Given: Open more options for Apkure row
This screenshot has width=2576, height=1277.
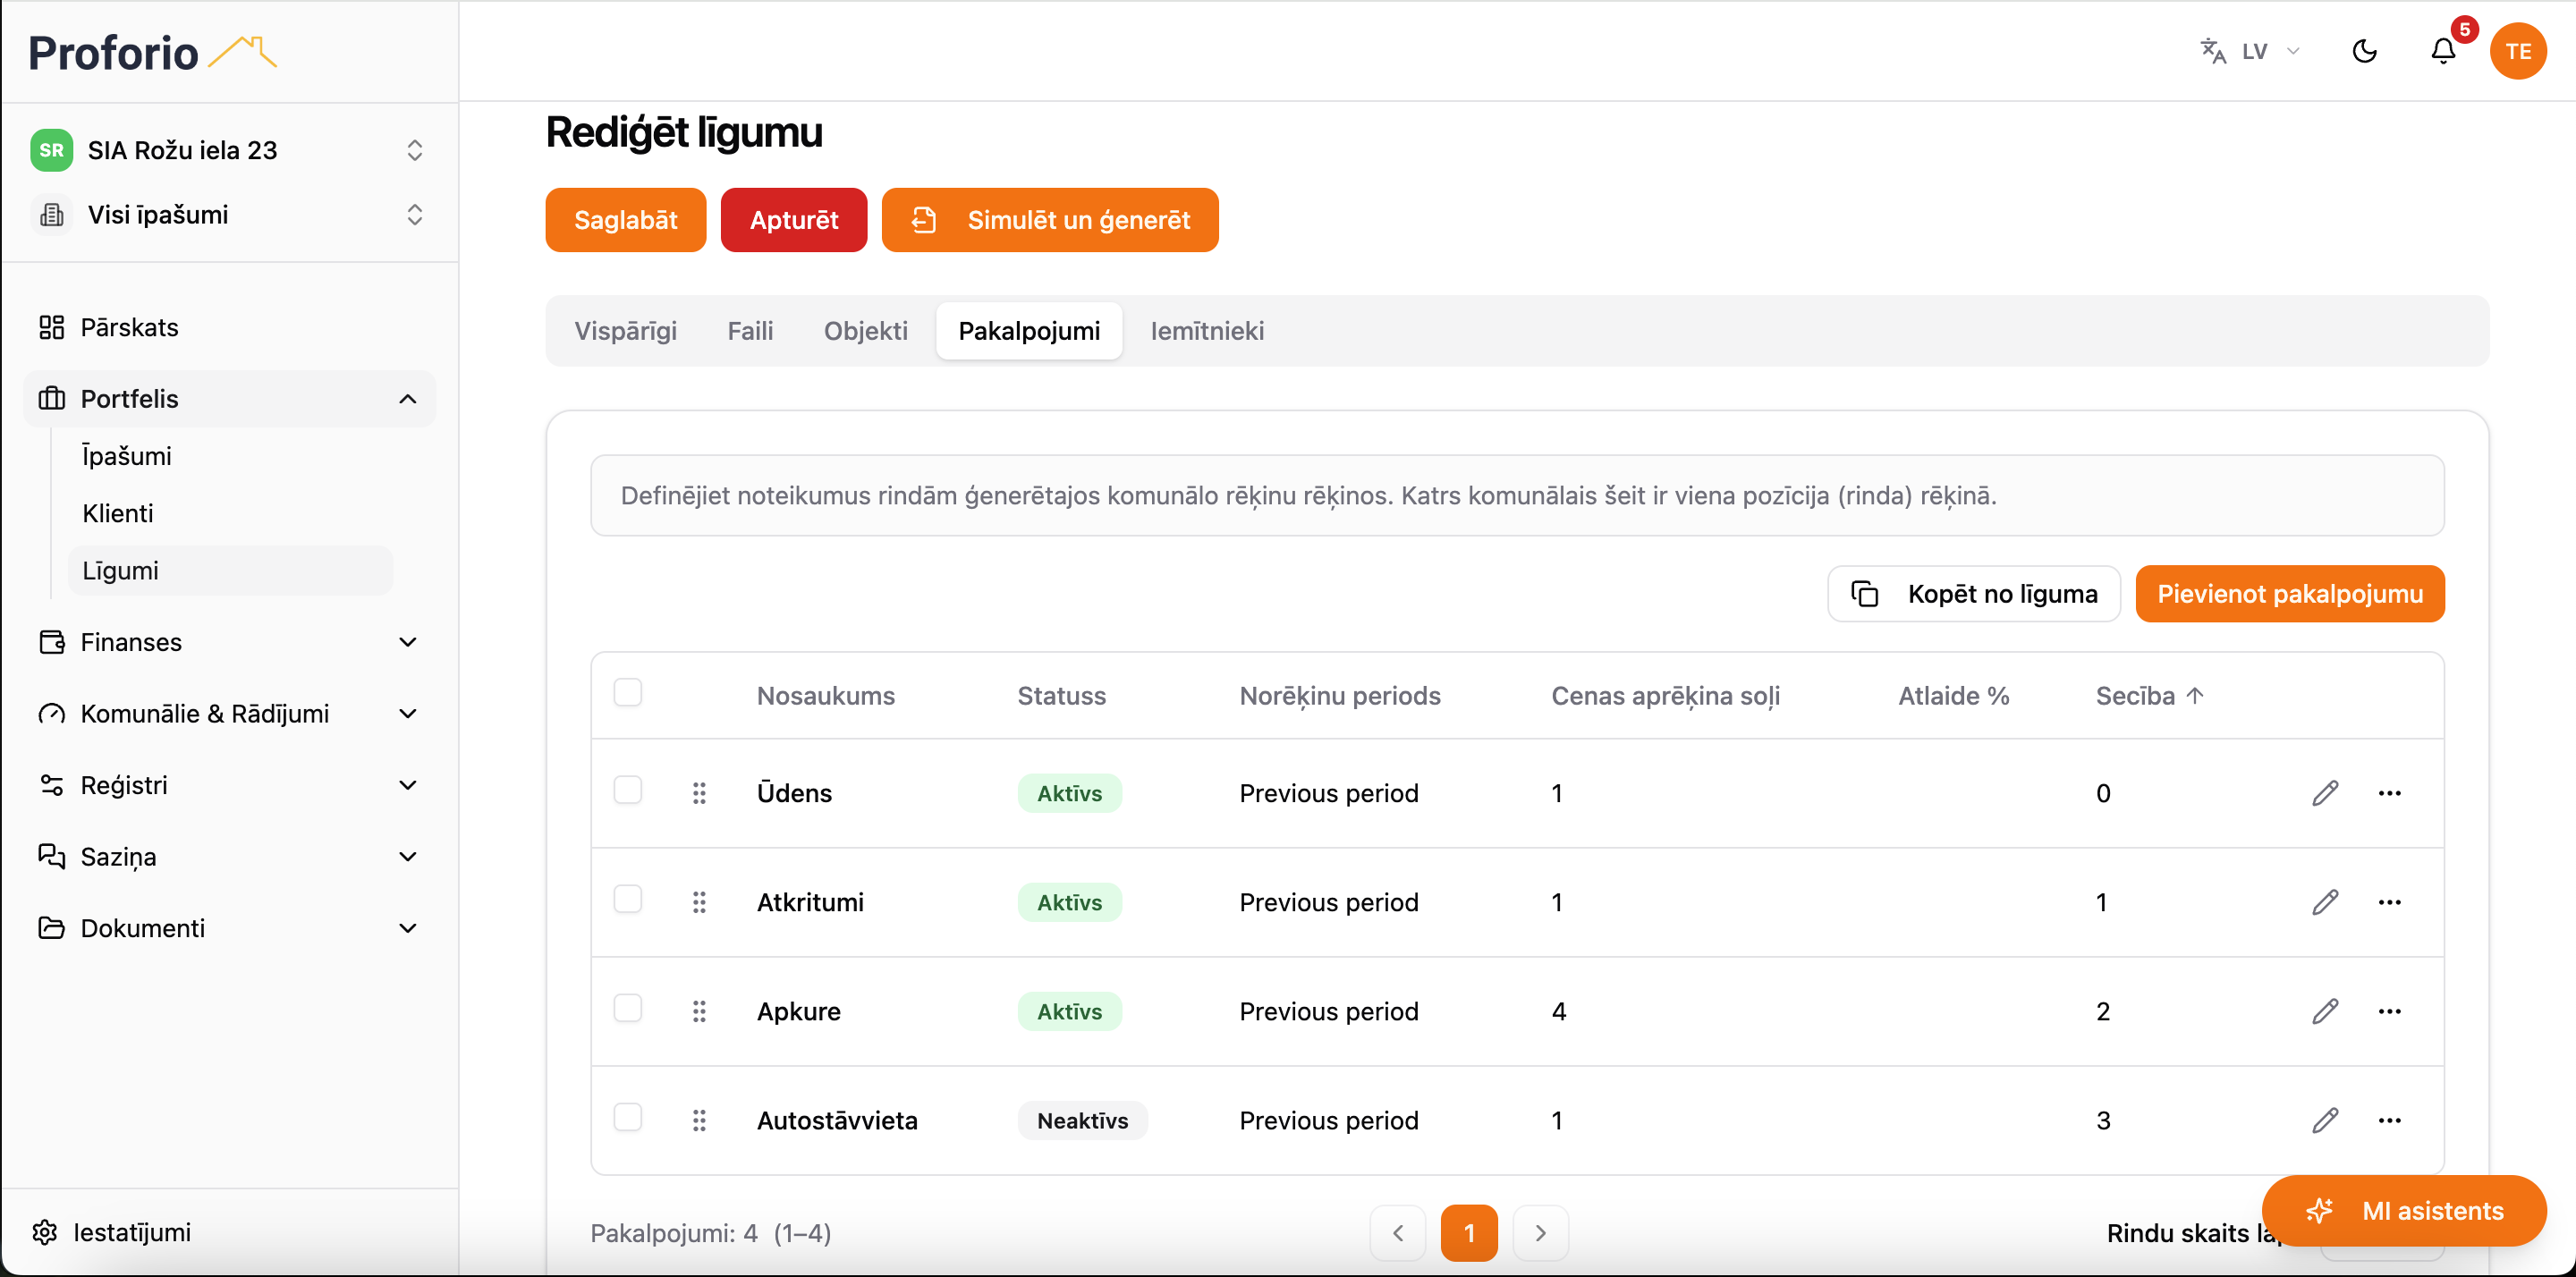Looking at the screenshot, I should (x=2390, y=1011).
